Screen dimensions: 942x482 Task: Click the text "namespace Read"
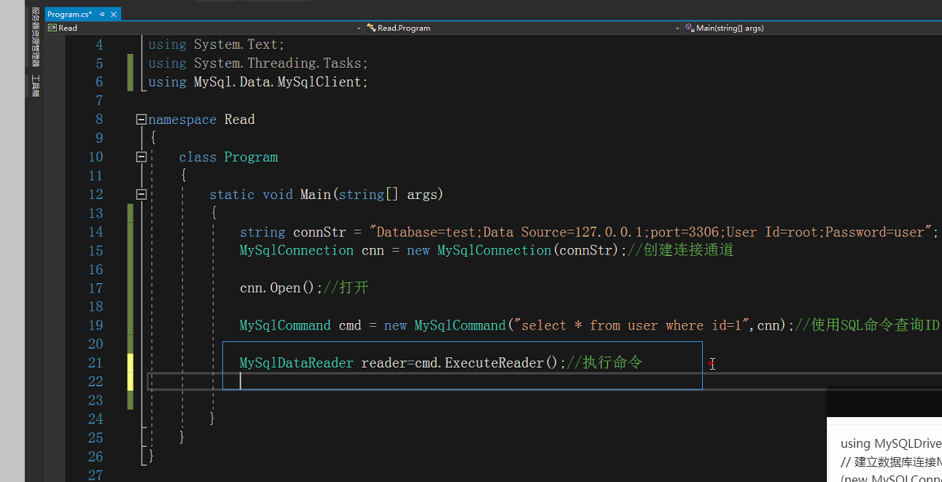point(201,120)
